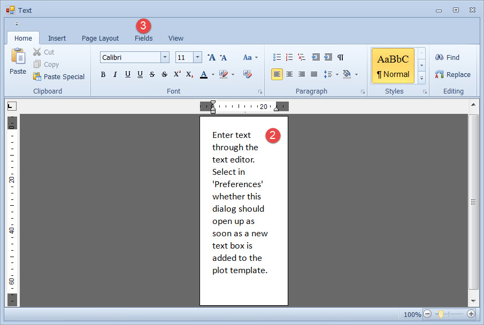484x325 pixels.
Task: Center-align the paragraph text
Action: pos(289,74)
